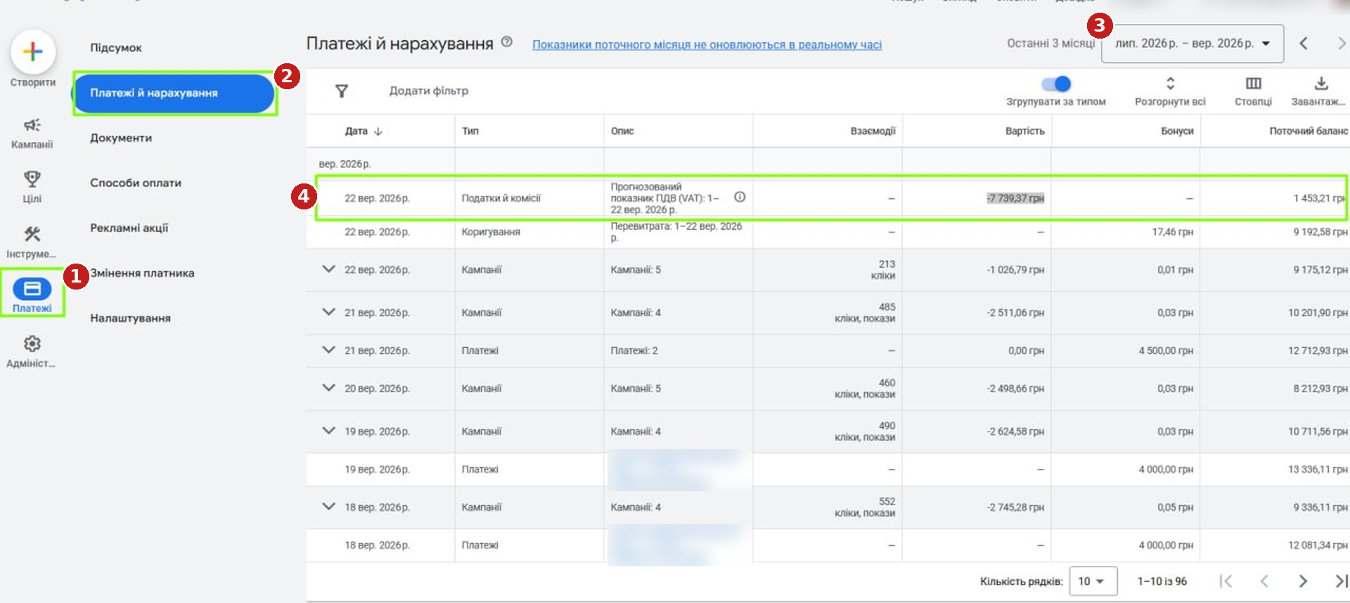Open the Змінення платника menu item
Image resolution: width=1350 pixels, height=603 pixels.
point(142,273)
